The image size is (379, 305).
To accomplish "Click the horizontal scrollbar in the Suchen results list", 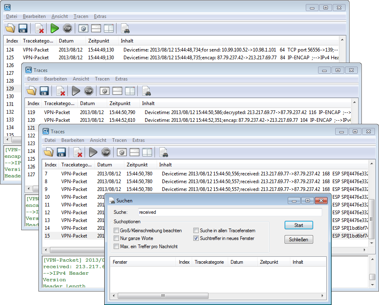I will coord(164,296).
